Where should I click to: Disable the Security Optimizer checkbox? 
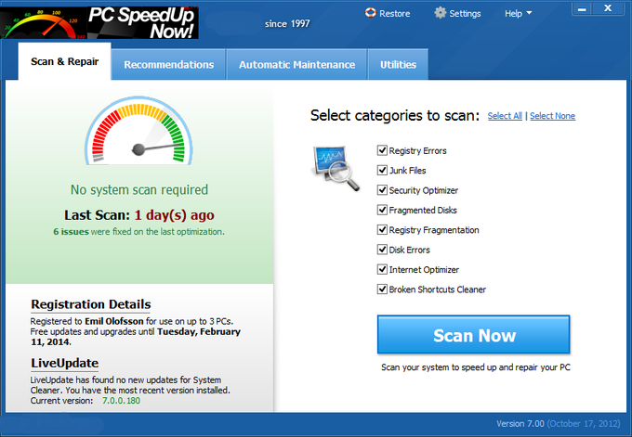[382, 190]
